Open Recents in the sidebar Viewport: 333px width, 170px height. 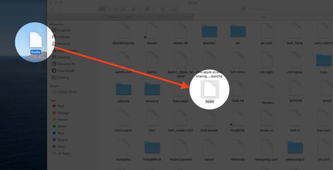[61, 44]
